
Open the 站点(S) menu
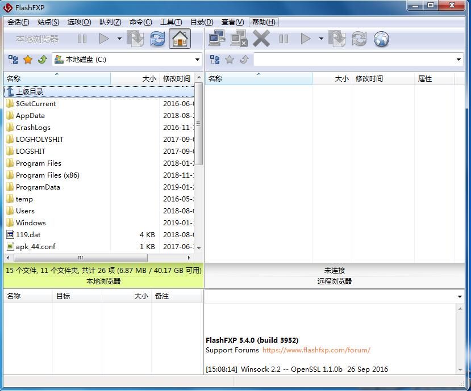tap(48, 22)
